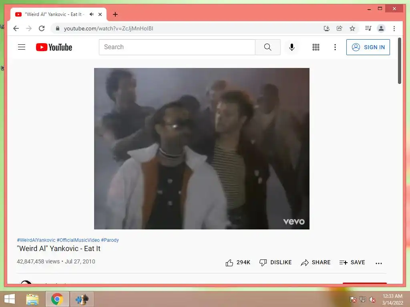Click the magnifying glass search button
The image size is (410, 307).
[268, 47]
